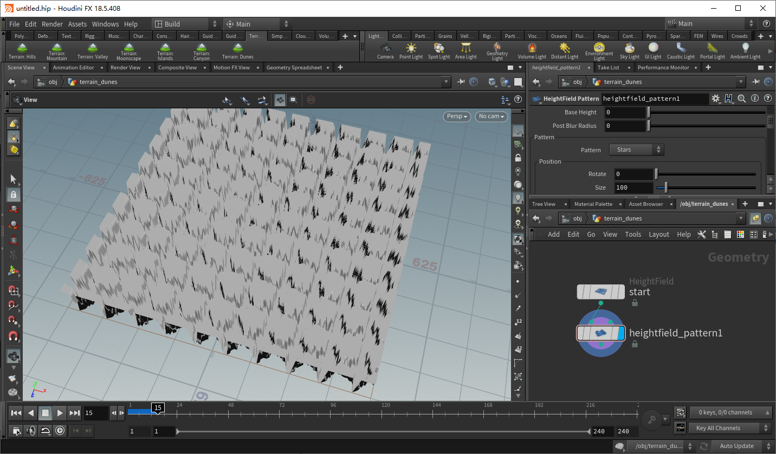The height and width of the screenshot is (454, 776).
Task: Adjust the Size parameter slider
Action: coord(666,187)
